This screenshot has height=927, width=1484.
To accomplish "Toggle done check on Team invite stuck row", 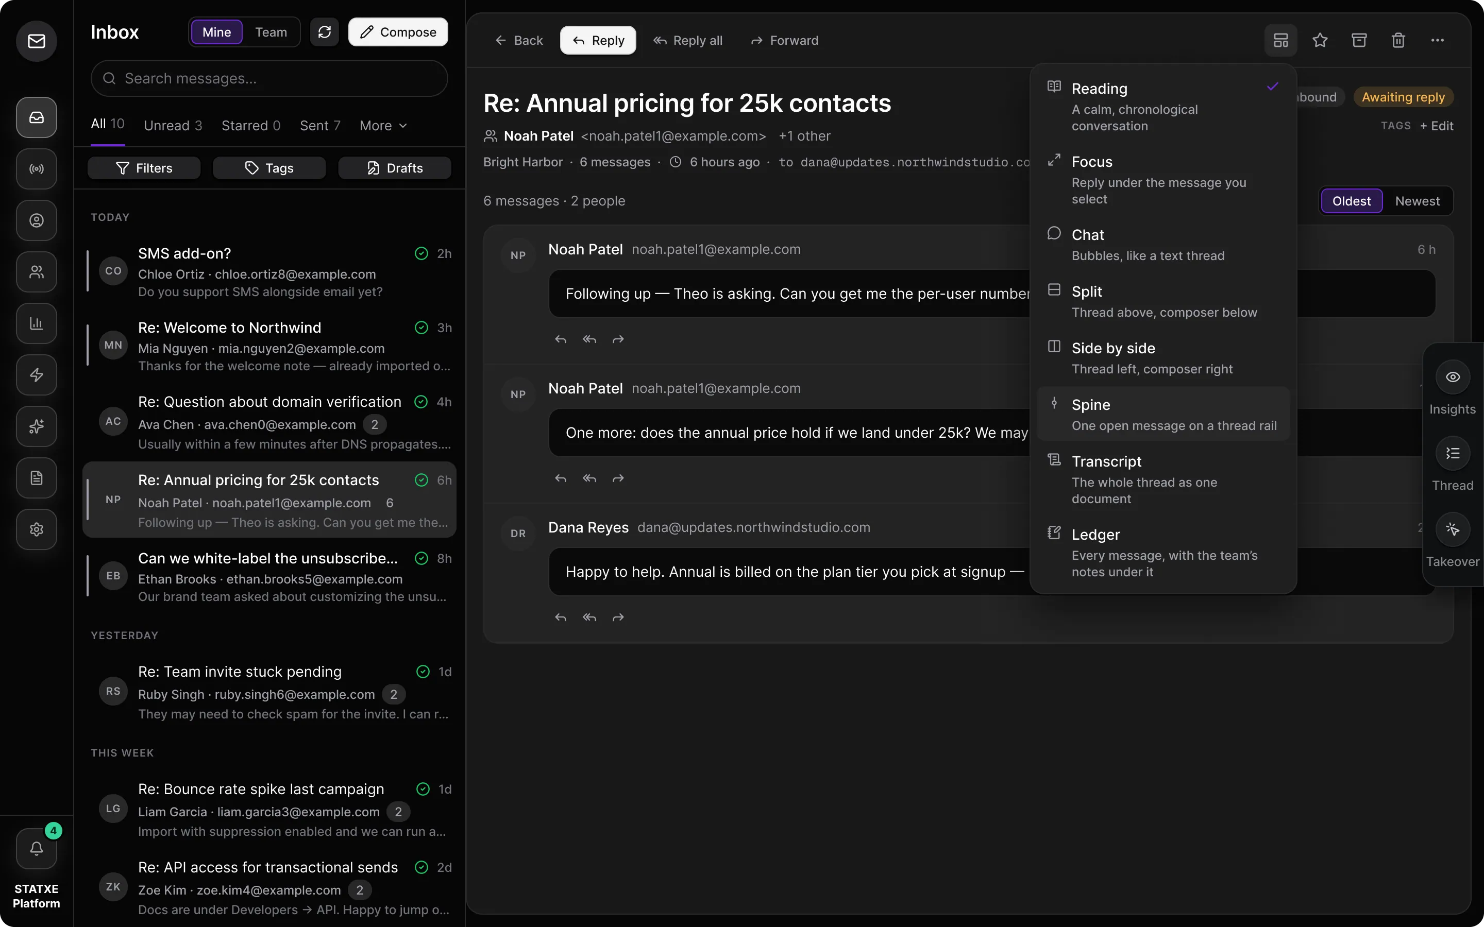I will (423, 672).
